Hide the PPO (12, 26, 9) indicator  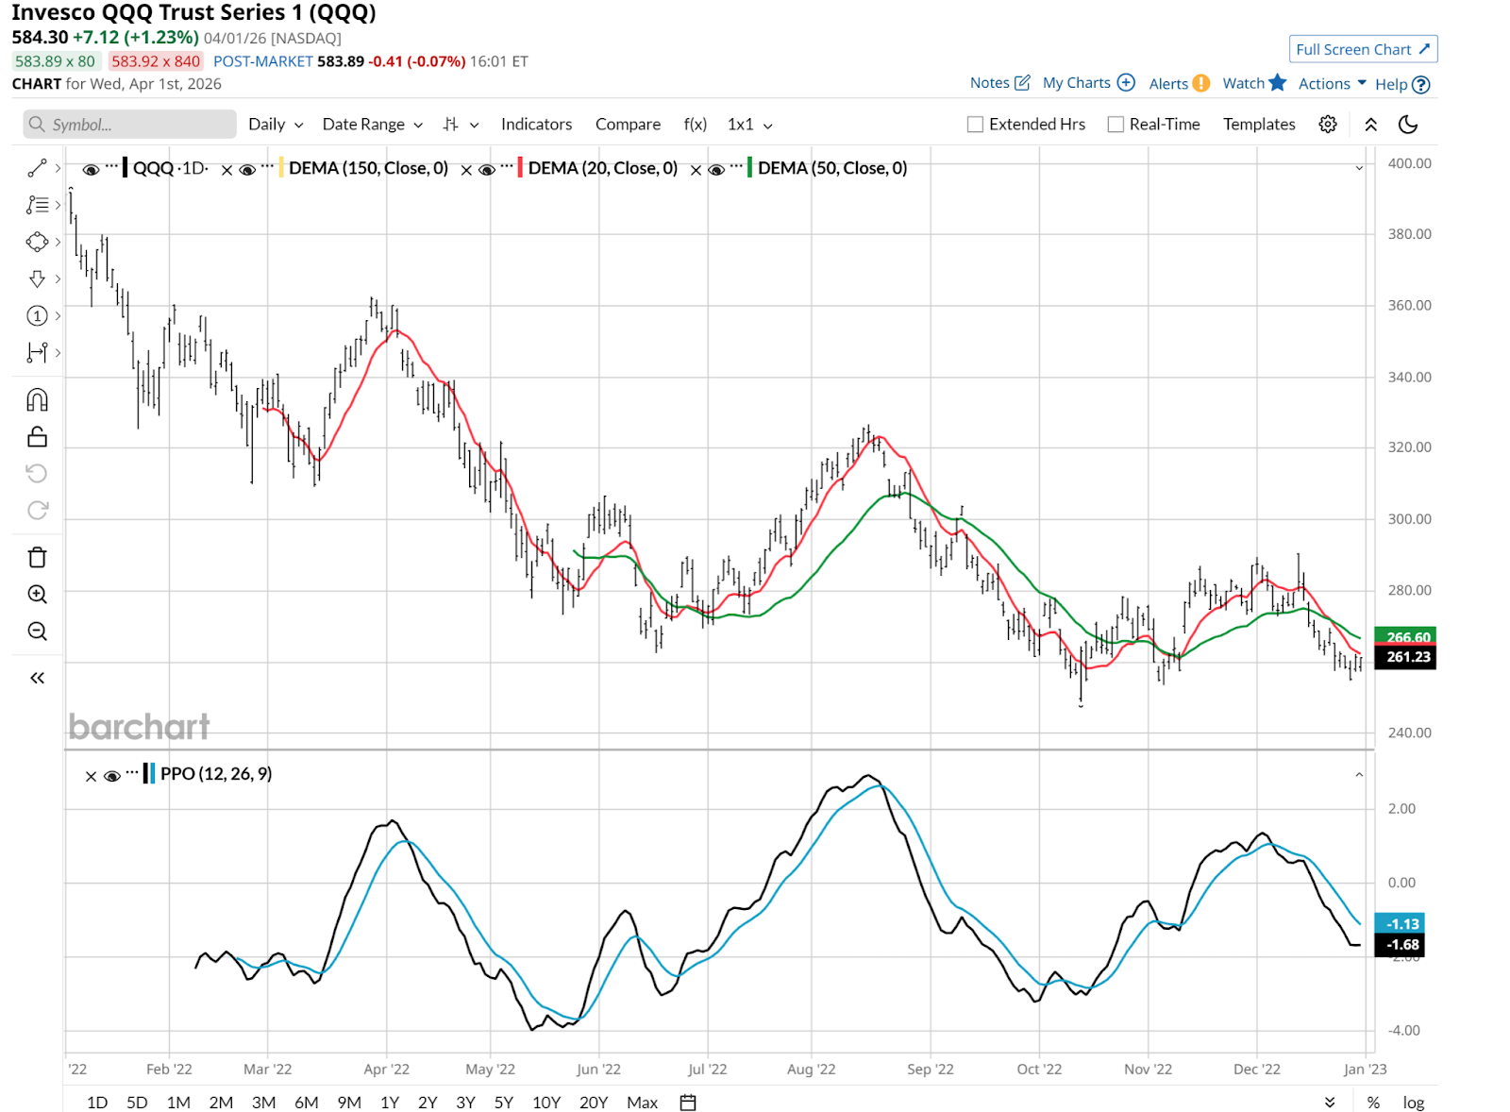[111, 776]
